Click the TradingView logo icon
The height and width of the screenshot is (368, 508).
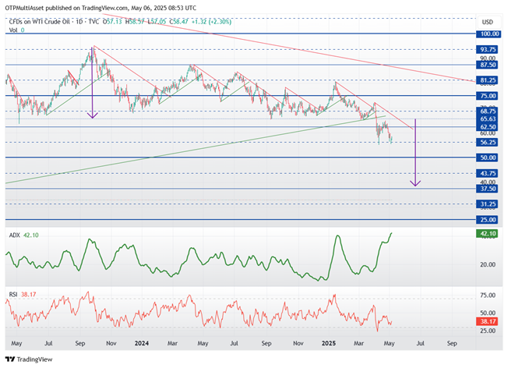point(10,359)
